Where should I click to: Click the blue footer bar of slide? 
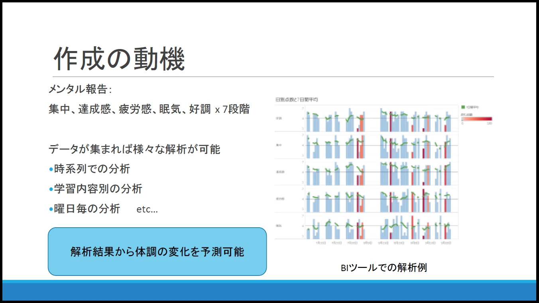pos(269,291)
